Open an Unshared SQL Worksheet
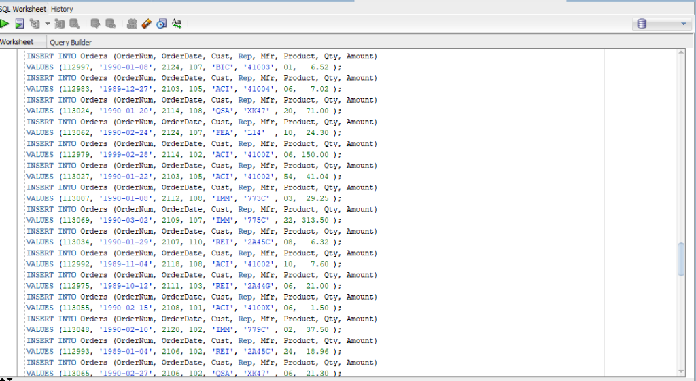696x381 pixels. [132, 24]
